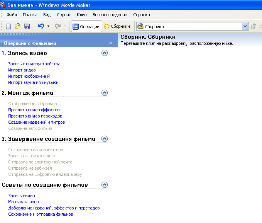This screenshot has width=262, height=223.
Task: Click Отправка на веб-узел link
Action: click(x=30, y=168)
